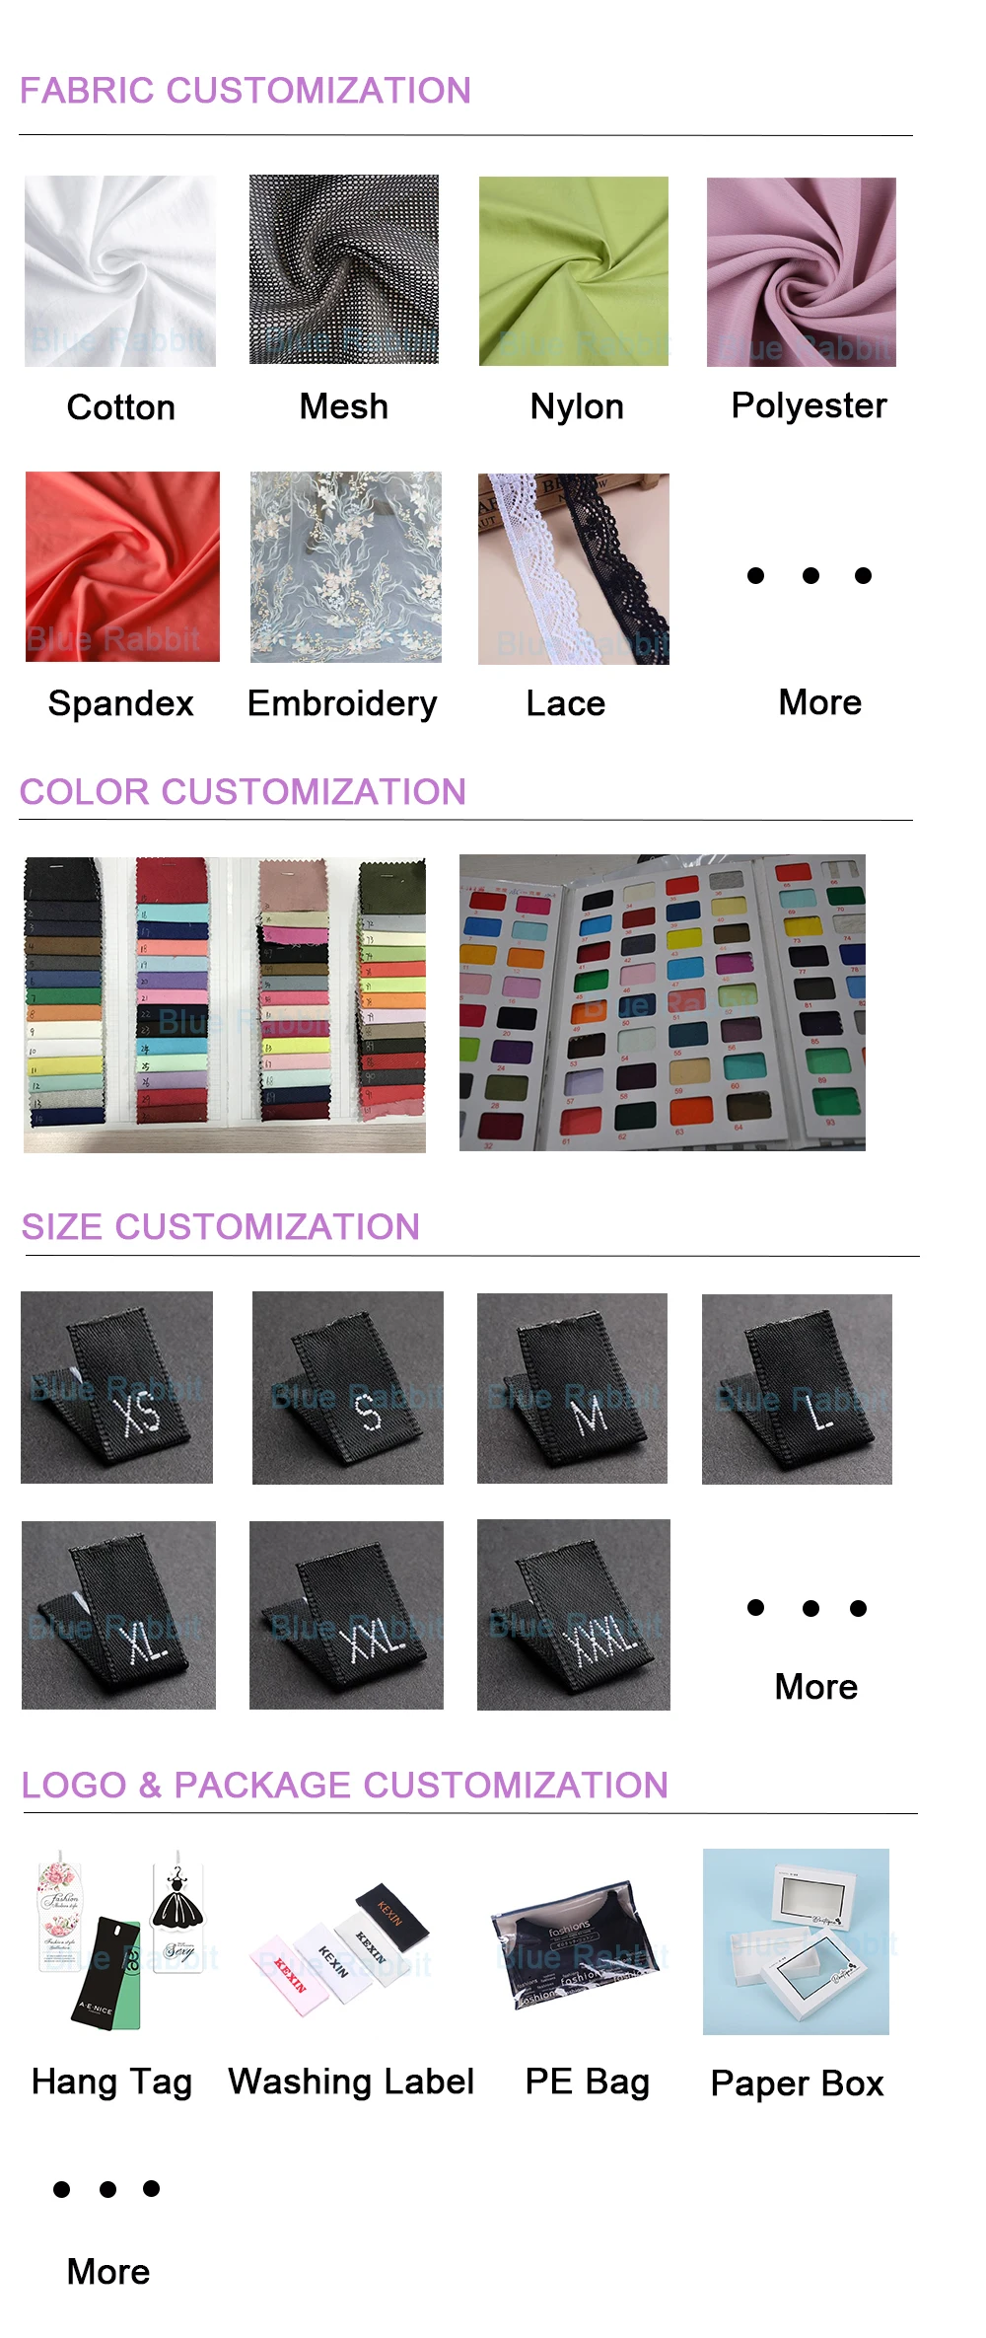986x2338 pixels.
Task: Open the Hang Tag sample image
Action: (120, 1940)
